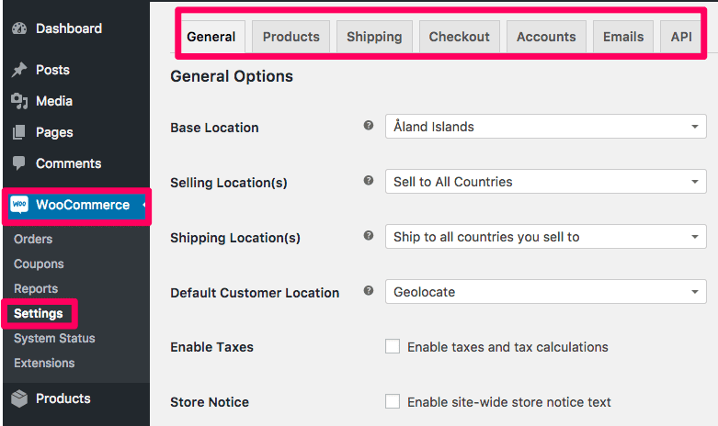Screen dimensions: 718x426
Task: Select the Accounts tab
Action: coord(546,37)
